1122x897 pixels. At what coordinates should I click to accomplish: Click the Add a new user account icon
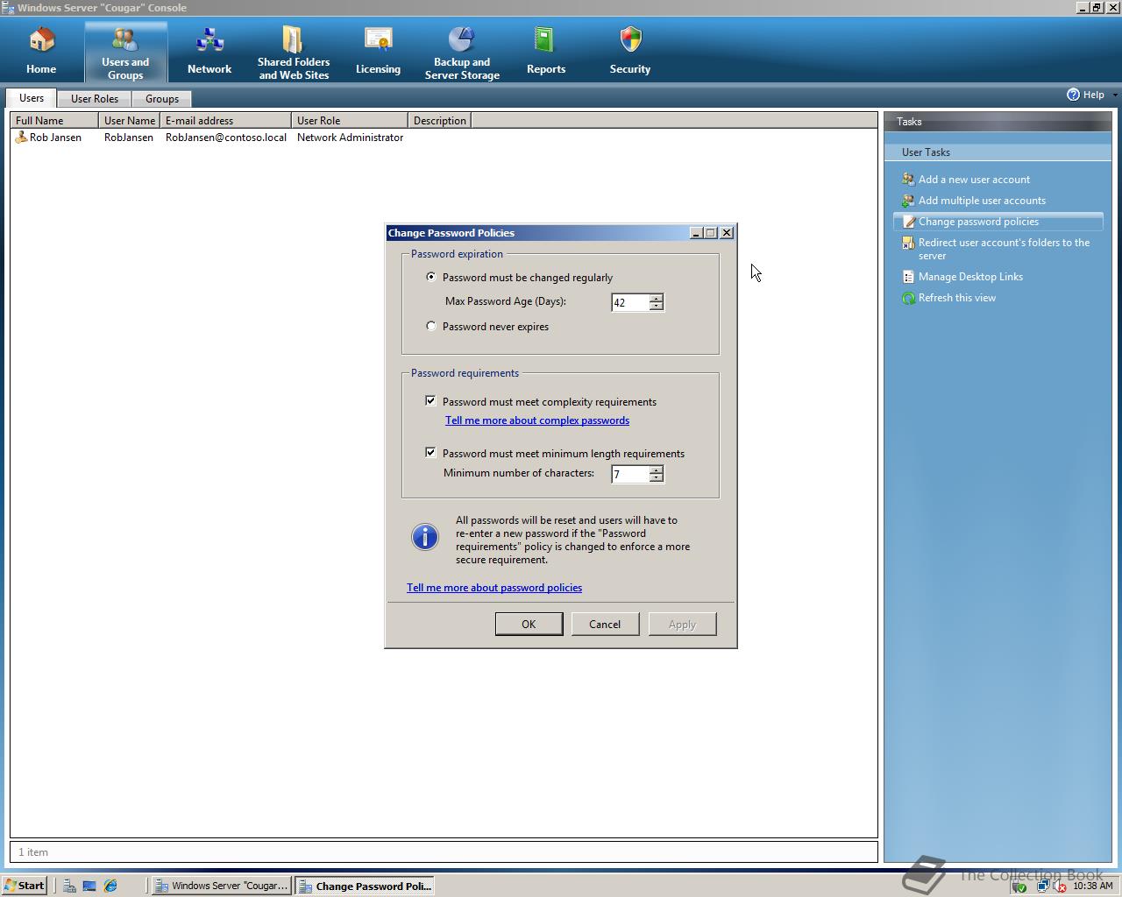908,180
